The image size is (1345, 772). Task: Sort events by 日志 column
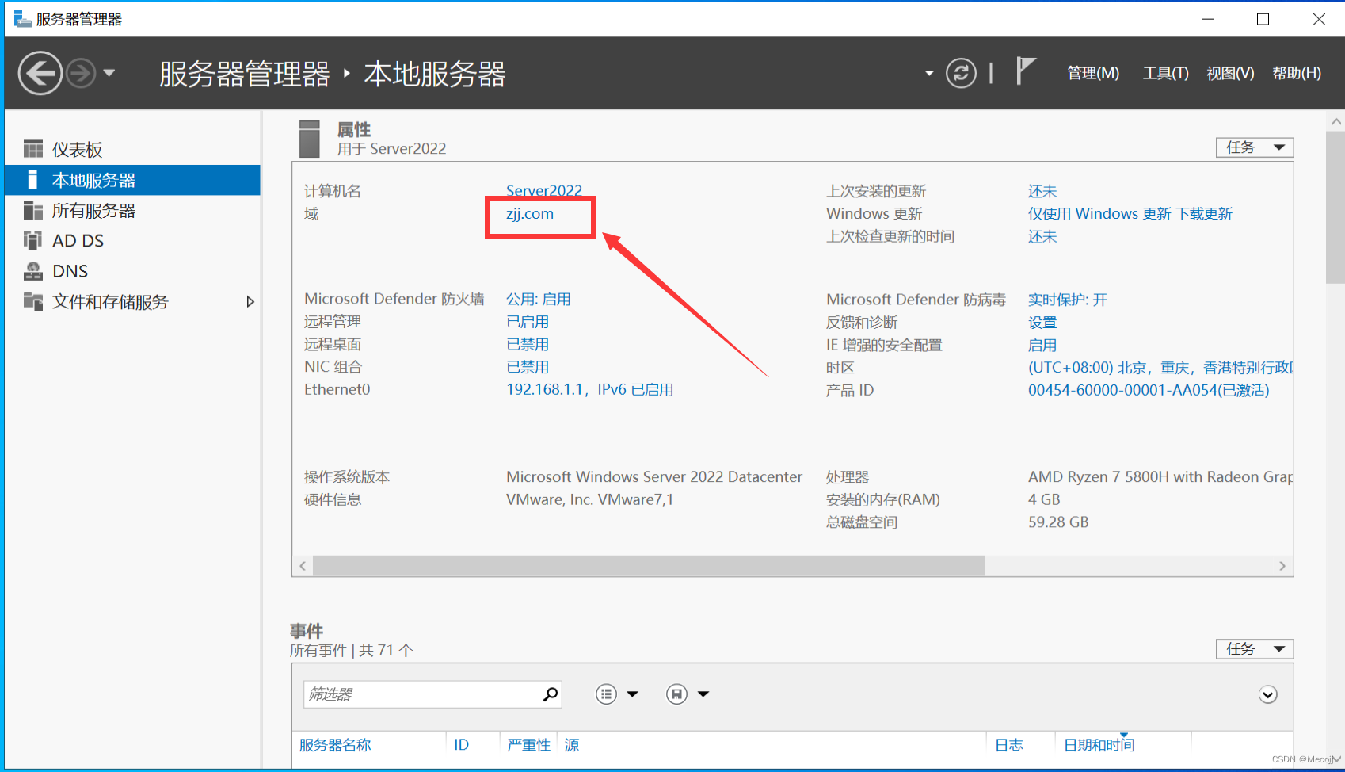(x=1009, y=745)
